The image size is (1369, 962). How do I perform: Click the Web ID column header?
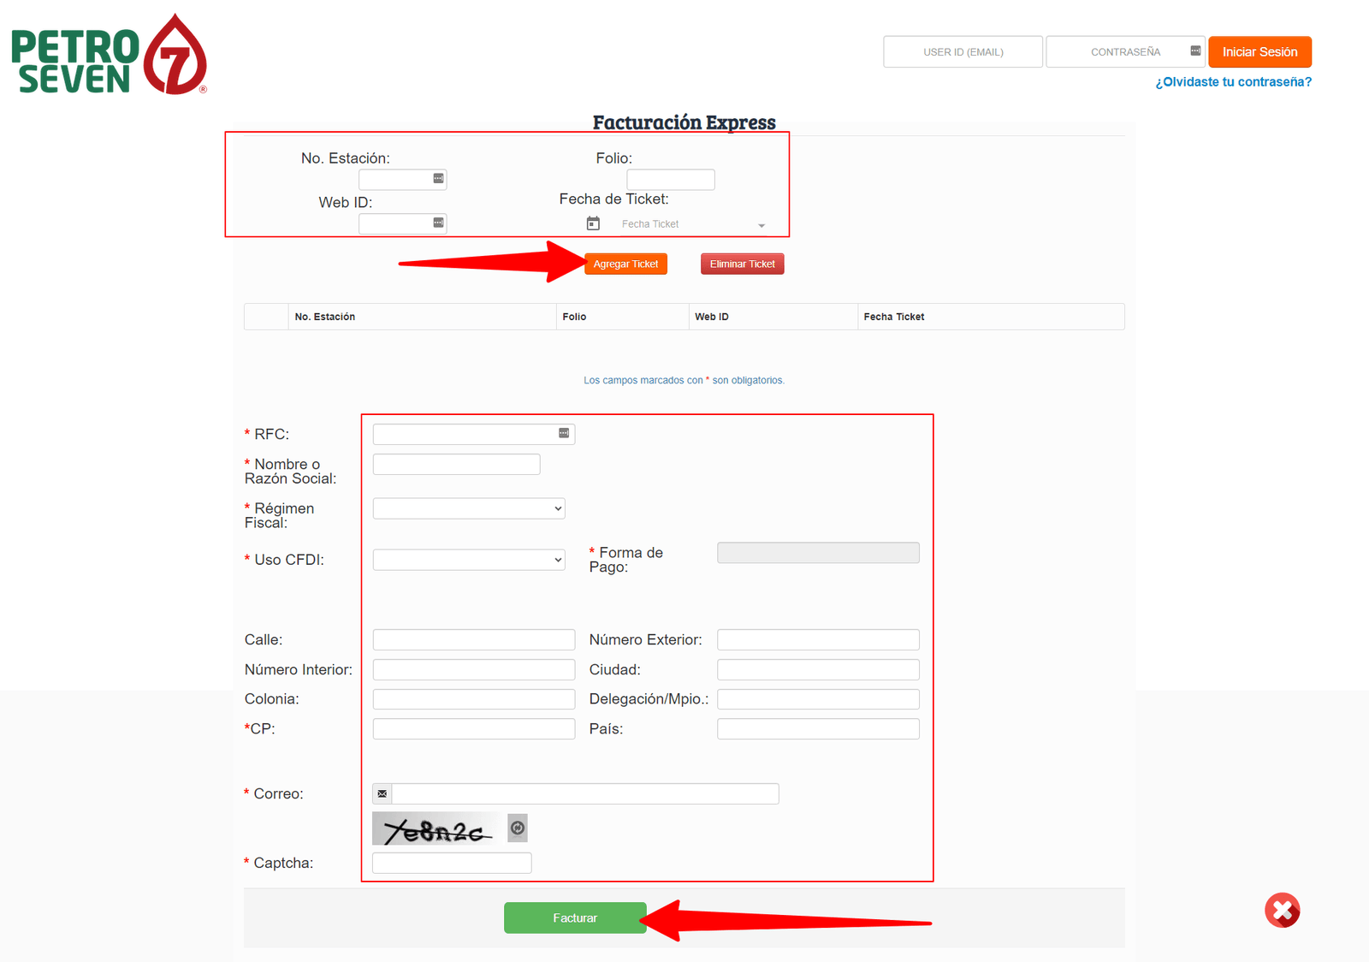click(x=773, y=317)
